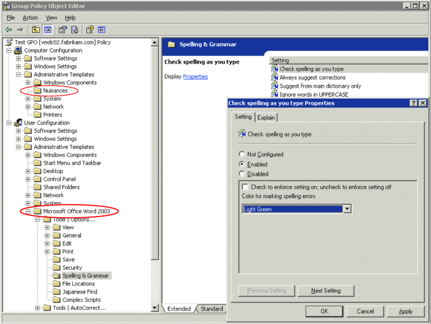Select the Not Configured radio button

point(241,154)
